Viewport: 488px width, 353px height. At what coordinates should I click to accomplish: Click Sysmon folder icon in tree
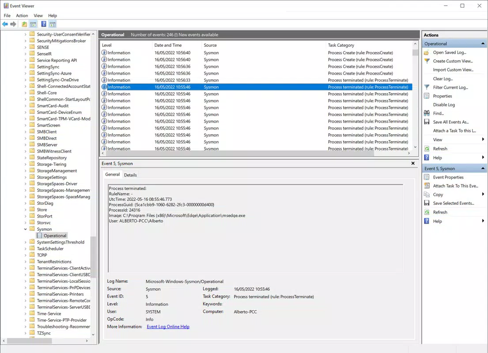point(32,229)
